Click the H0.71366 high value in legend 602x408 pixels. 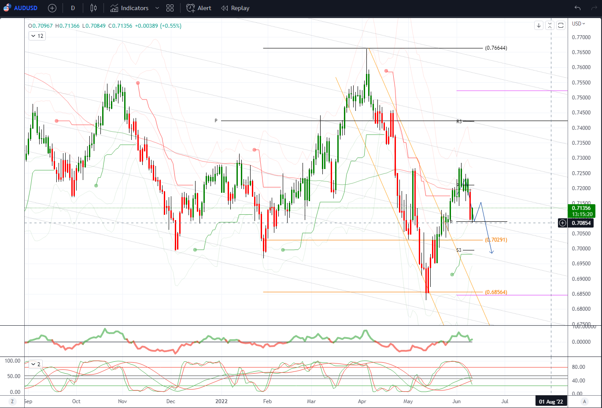(x=67, y=26)
